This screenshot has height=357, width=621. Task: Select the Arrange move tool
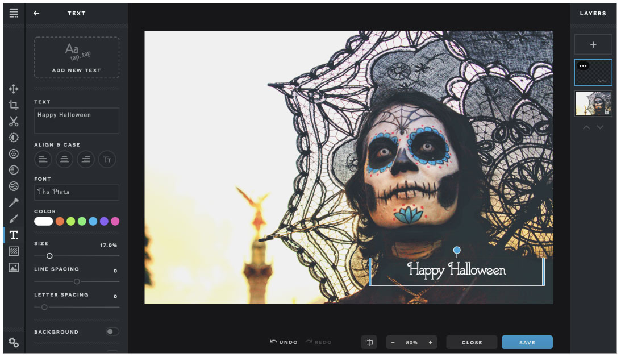[x=14, y=89]
